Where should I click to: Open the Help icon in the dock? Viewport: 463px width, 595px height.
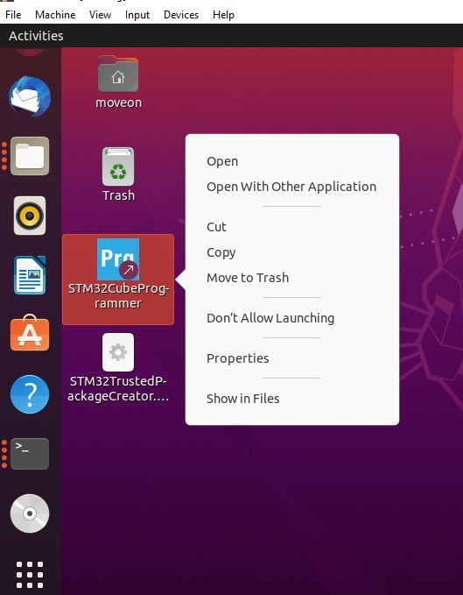30,393
